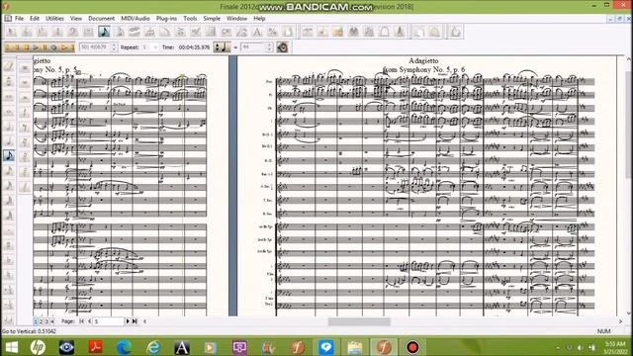Open the Plug-ins menu

(x=166, y=18)
